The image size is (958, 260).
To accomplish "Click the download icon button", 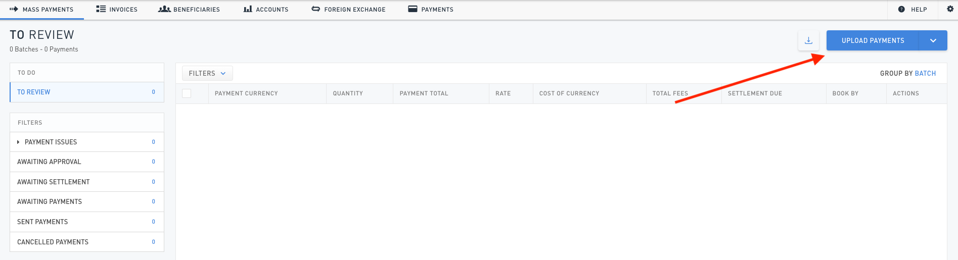I will [808, 40].
